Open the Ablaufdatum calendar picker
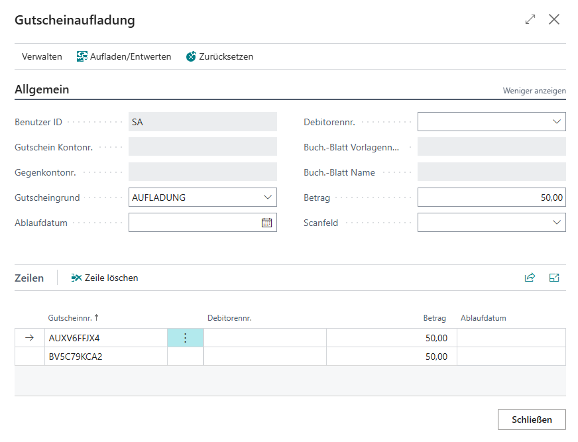 pyautogui.click(x=266, y=223)
